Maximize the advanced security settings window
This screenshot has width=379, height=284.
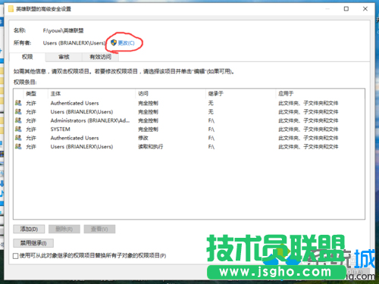click(x=346, y=9)
